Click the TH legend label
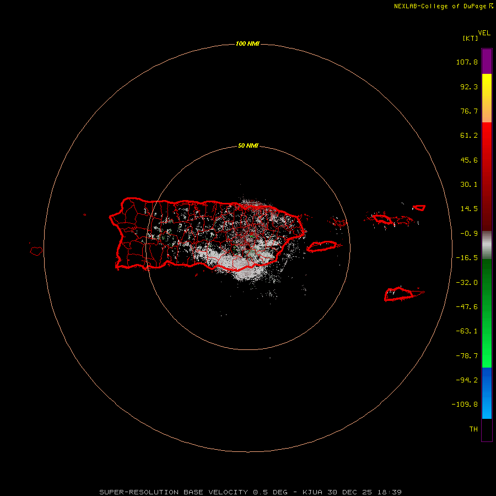The image size is (496, 496). pyautogui.click(x=473, y=429)
